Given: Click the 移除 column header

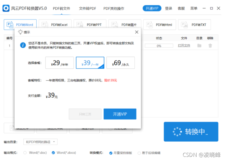Looking at the screenshot, I should pyautogui.click(x=210, y=38).
